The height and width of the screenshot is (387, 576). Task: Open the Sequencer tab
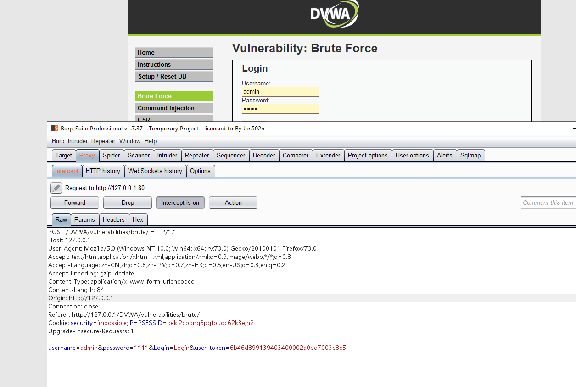(x=231, y=155)
